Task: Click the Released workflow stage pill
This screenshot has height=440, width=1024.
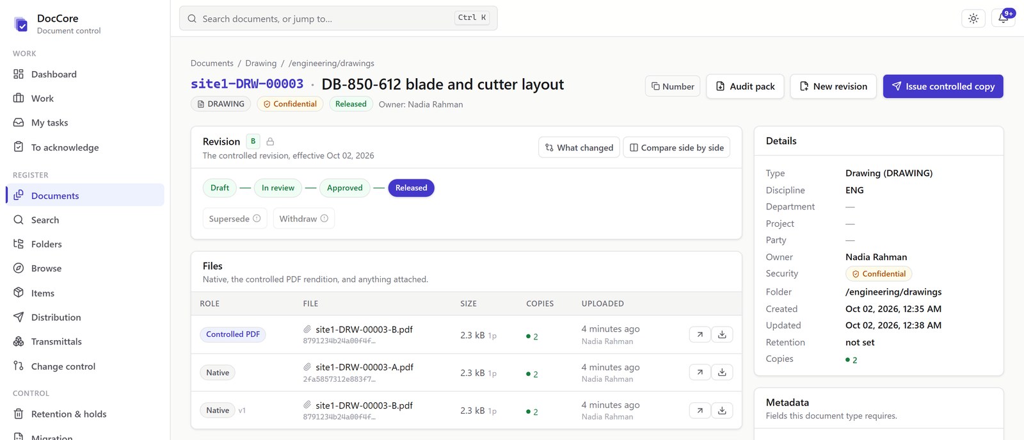Action: coord(411,188)
